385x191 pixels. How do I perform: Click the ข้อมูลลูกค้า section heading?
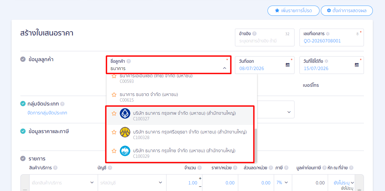coord(41,59)
